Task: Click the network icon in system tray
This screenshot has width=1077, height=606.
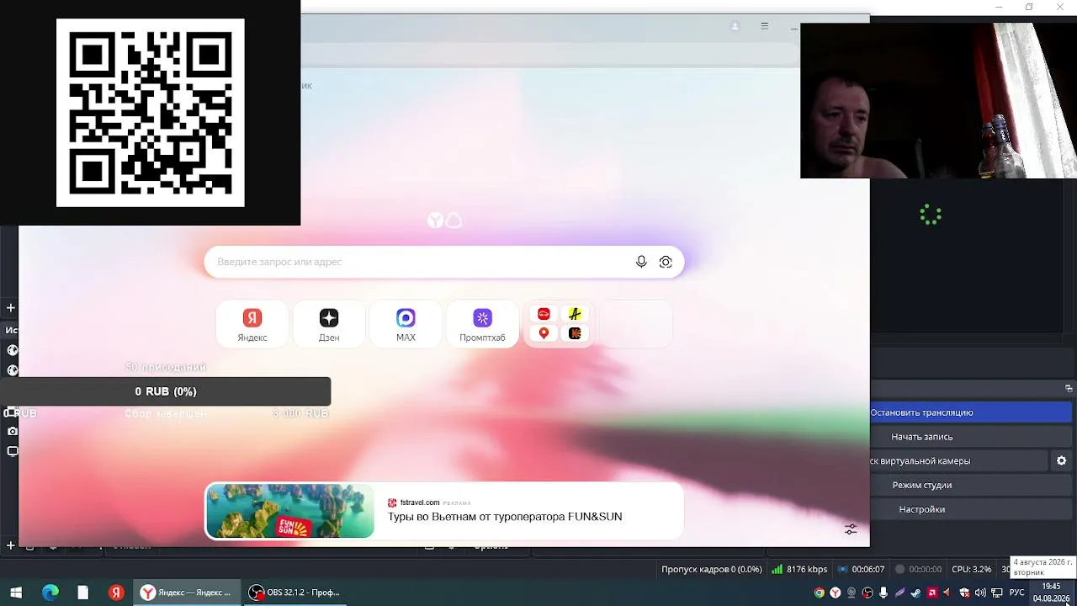Action: 996,593
